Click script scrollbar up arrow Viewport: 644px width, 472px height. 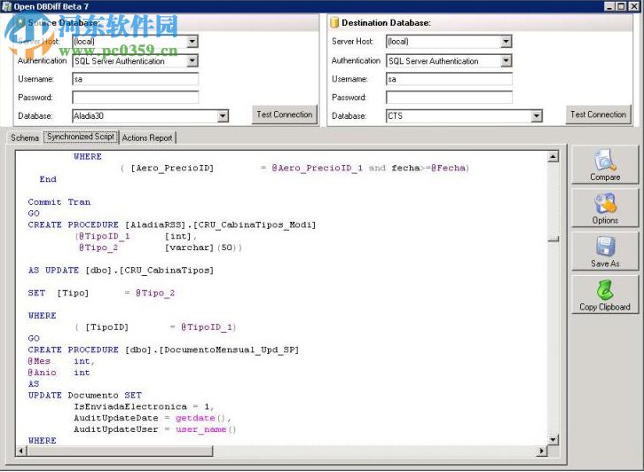(553, 156)
